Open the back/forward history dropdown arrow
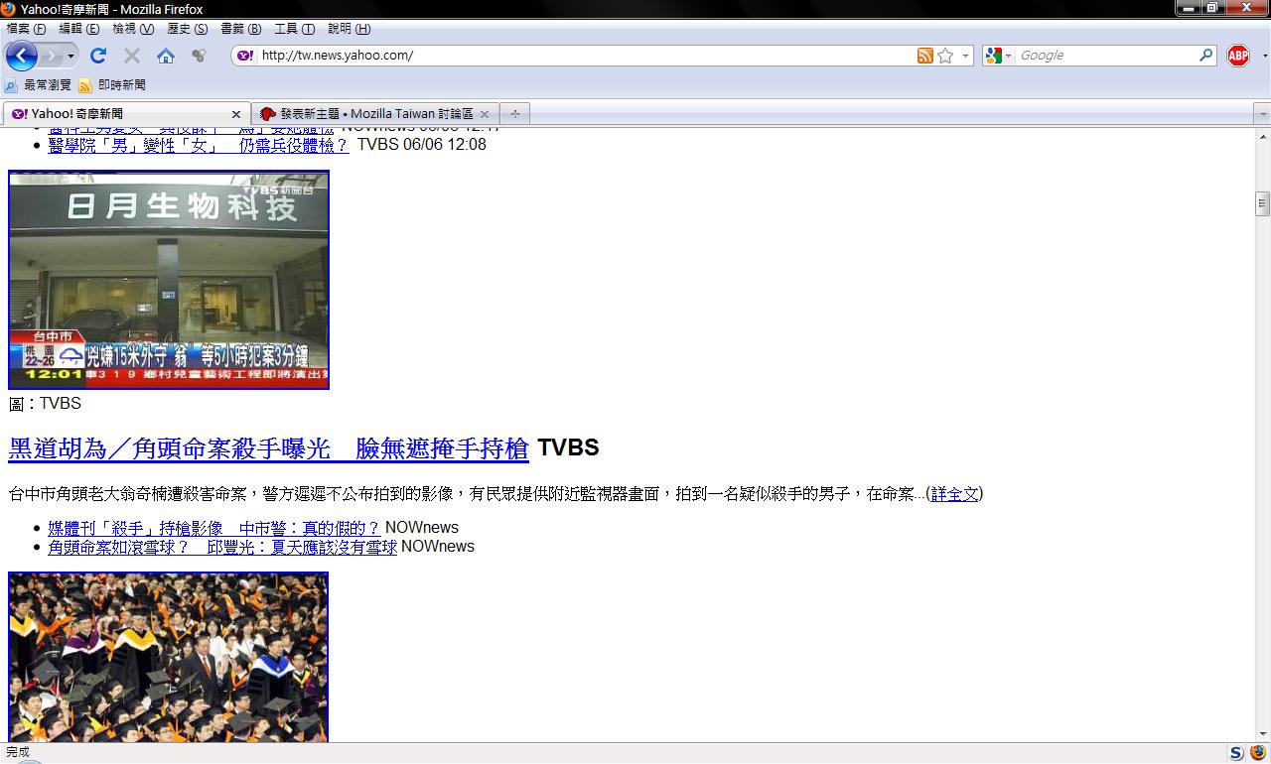The image size is (1271, 764). [71, 56]
